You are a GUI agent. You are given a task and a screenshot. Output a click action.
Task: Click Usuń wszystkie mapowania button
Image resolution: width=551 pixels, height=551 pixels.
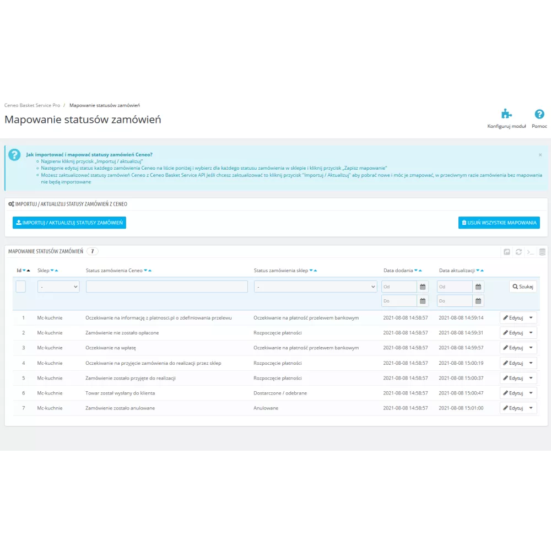499,223
